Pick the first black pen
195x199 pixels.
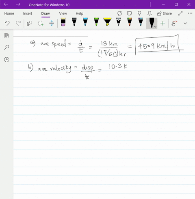pos(74,22)
